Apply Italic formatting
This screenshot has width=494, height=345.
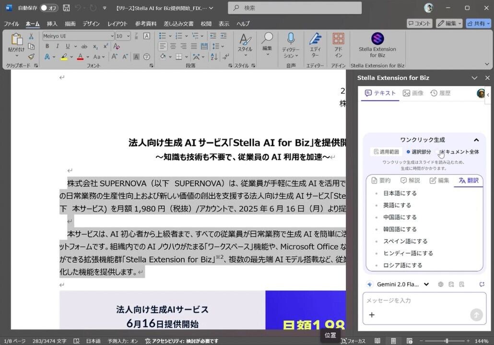click(58, 46)
